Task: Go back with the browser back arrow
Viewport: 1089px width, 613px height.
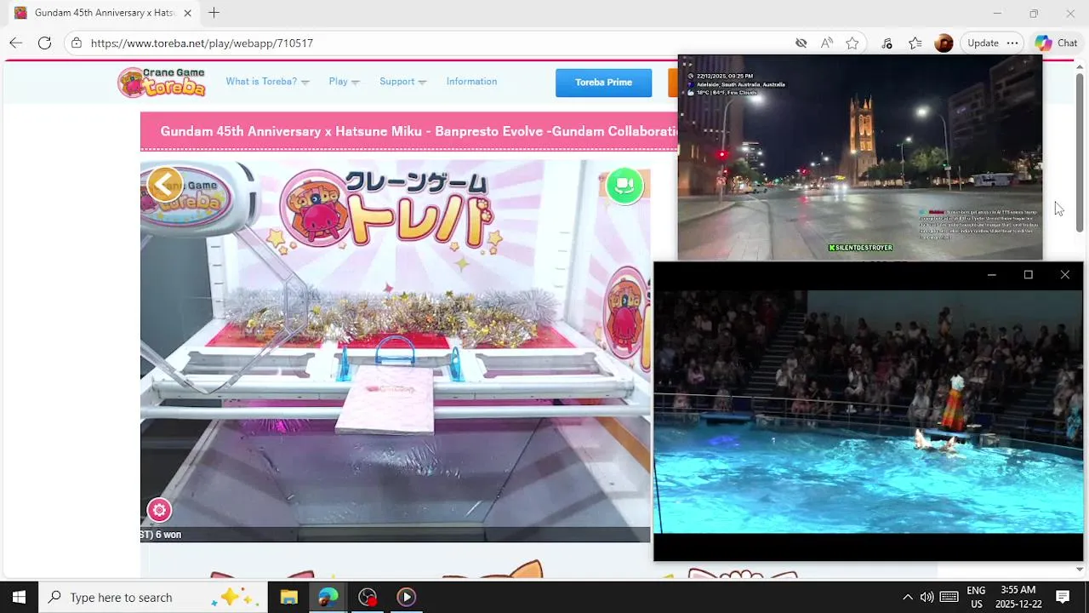Action: click(16, 43)
